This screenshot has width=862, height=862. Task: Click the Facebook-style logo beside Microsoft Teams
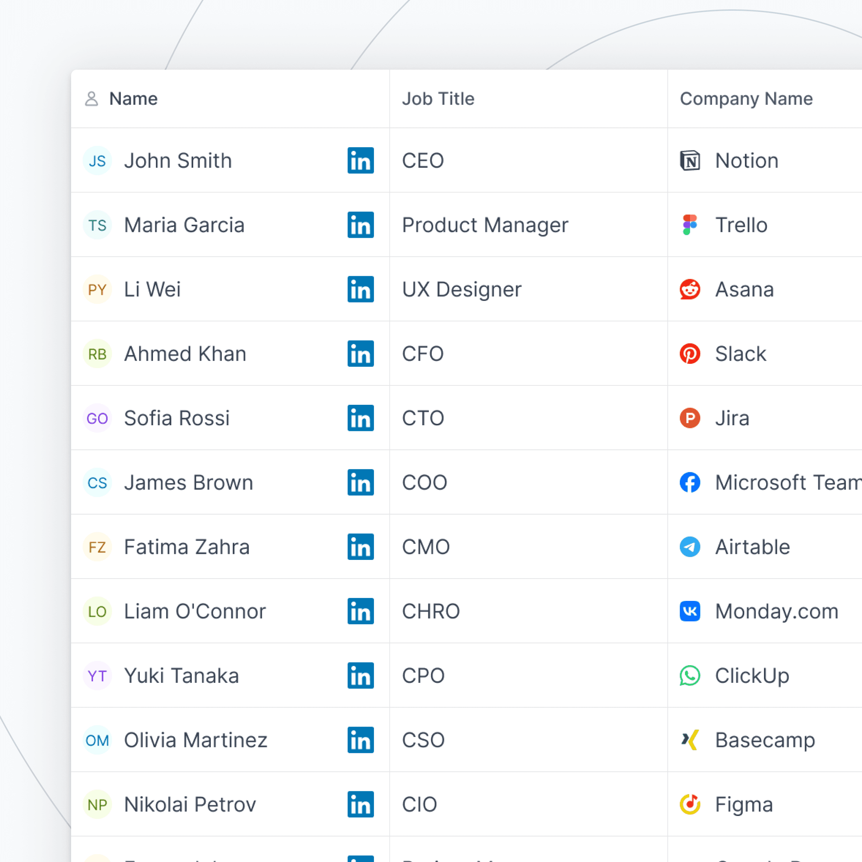(690, 482)
